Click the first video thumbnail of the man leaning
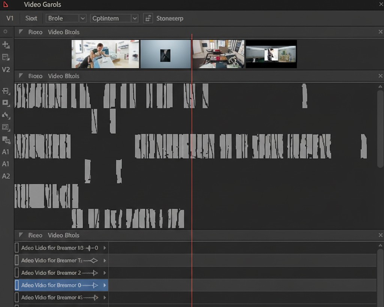This screenshot has width=384, height=307. tap(105, 54)
